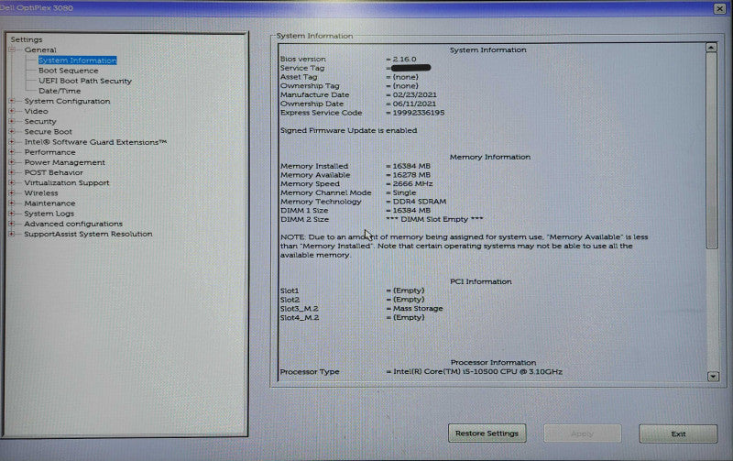Viewport: 733px width, 461px height.
Task: Expand SupportAssist System Resolution node
Action: pyautogui.click(x=12, y=235)
